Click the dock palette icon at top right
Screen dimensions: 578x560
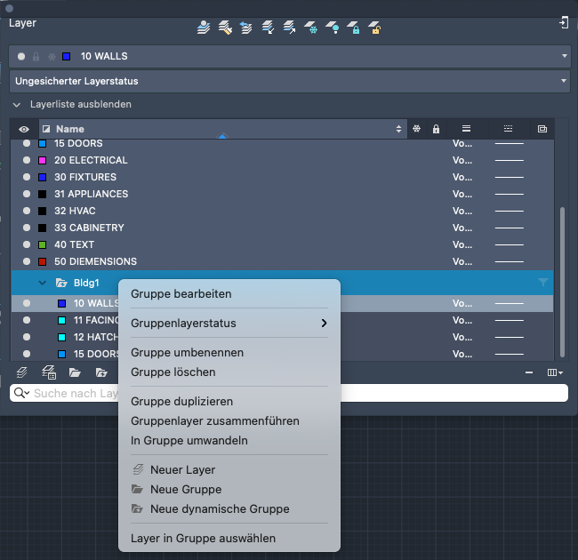pos(564,22)
